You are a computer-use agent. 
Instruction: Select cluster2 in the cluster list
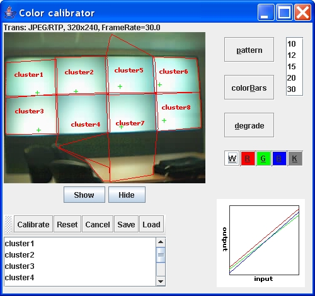tap(80, 255)
